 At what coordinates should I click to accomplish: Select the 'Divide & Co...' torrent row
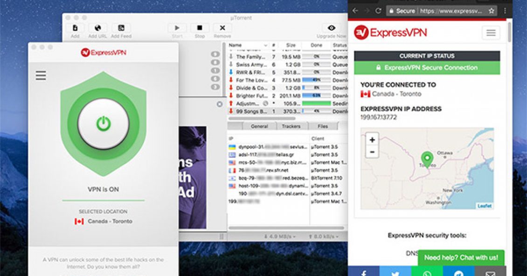[x=288, y=88]
